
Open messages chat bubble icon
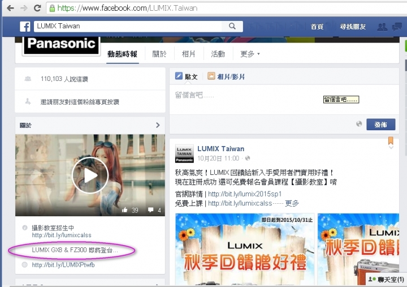point(397,27)
